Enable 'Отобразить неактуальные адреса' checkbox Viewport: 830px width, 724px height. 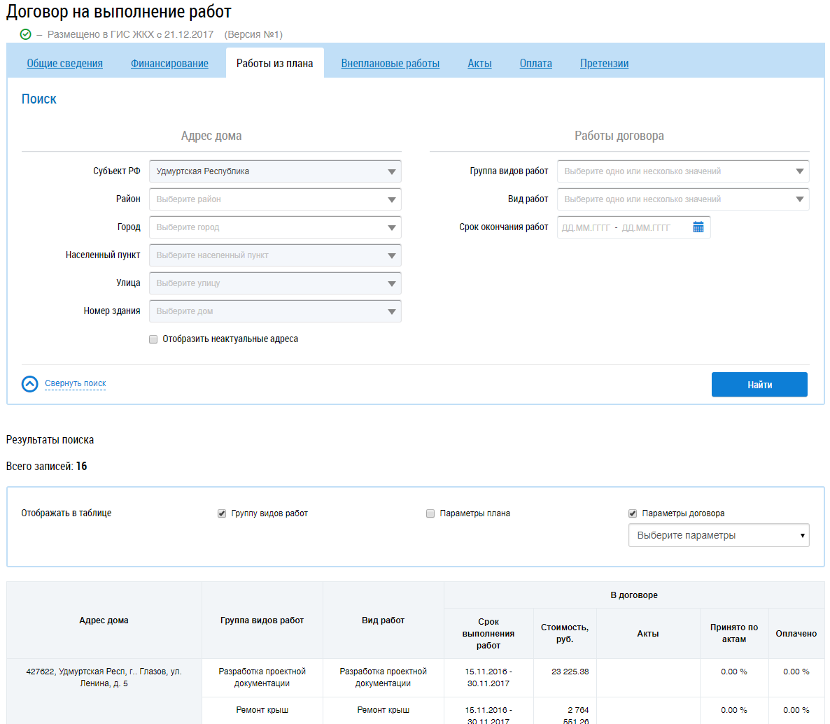(x=153, y=339)
